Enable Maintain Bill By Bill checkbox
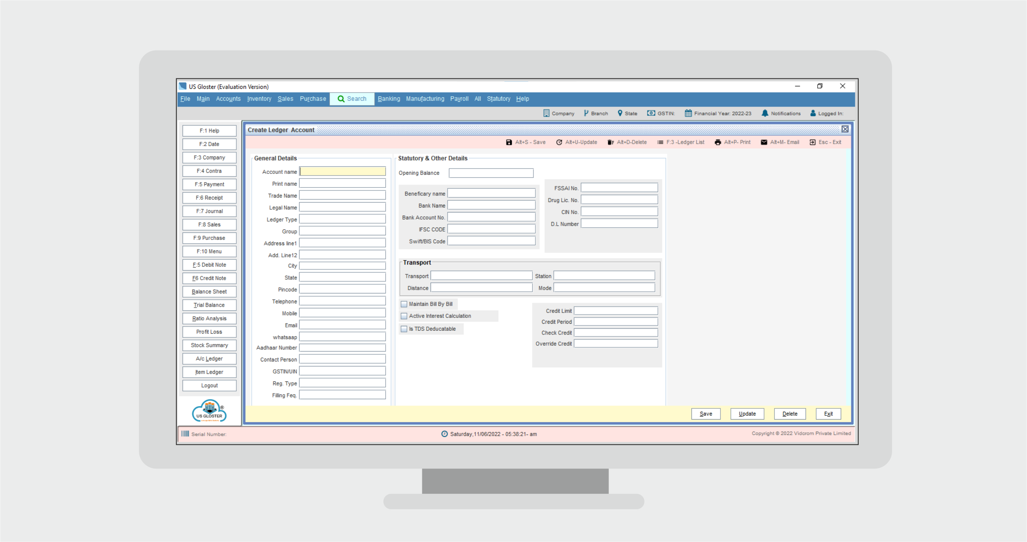The width and height of the screenshot is (1027, 542). point(404,304)
